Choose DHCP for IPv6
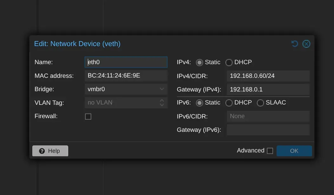 [x=229, y=103]
